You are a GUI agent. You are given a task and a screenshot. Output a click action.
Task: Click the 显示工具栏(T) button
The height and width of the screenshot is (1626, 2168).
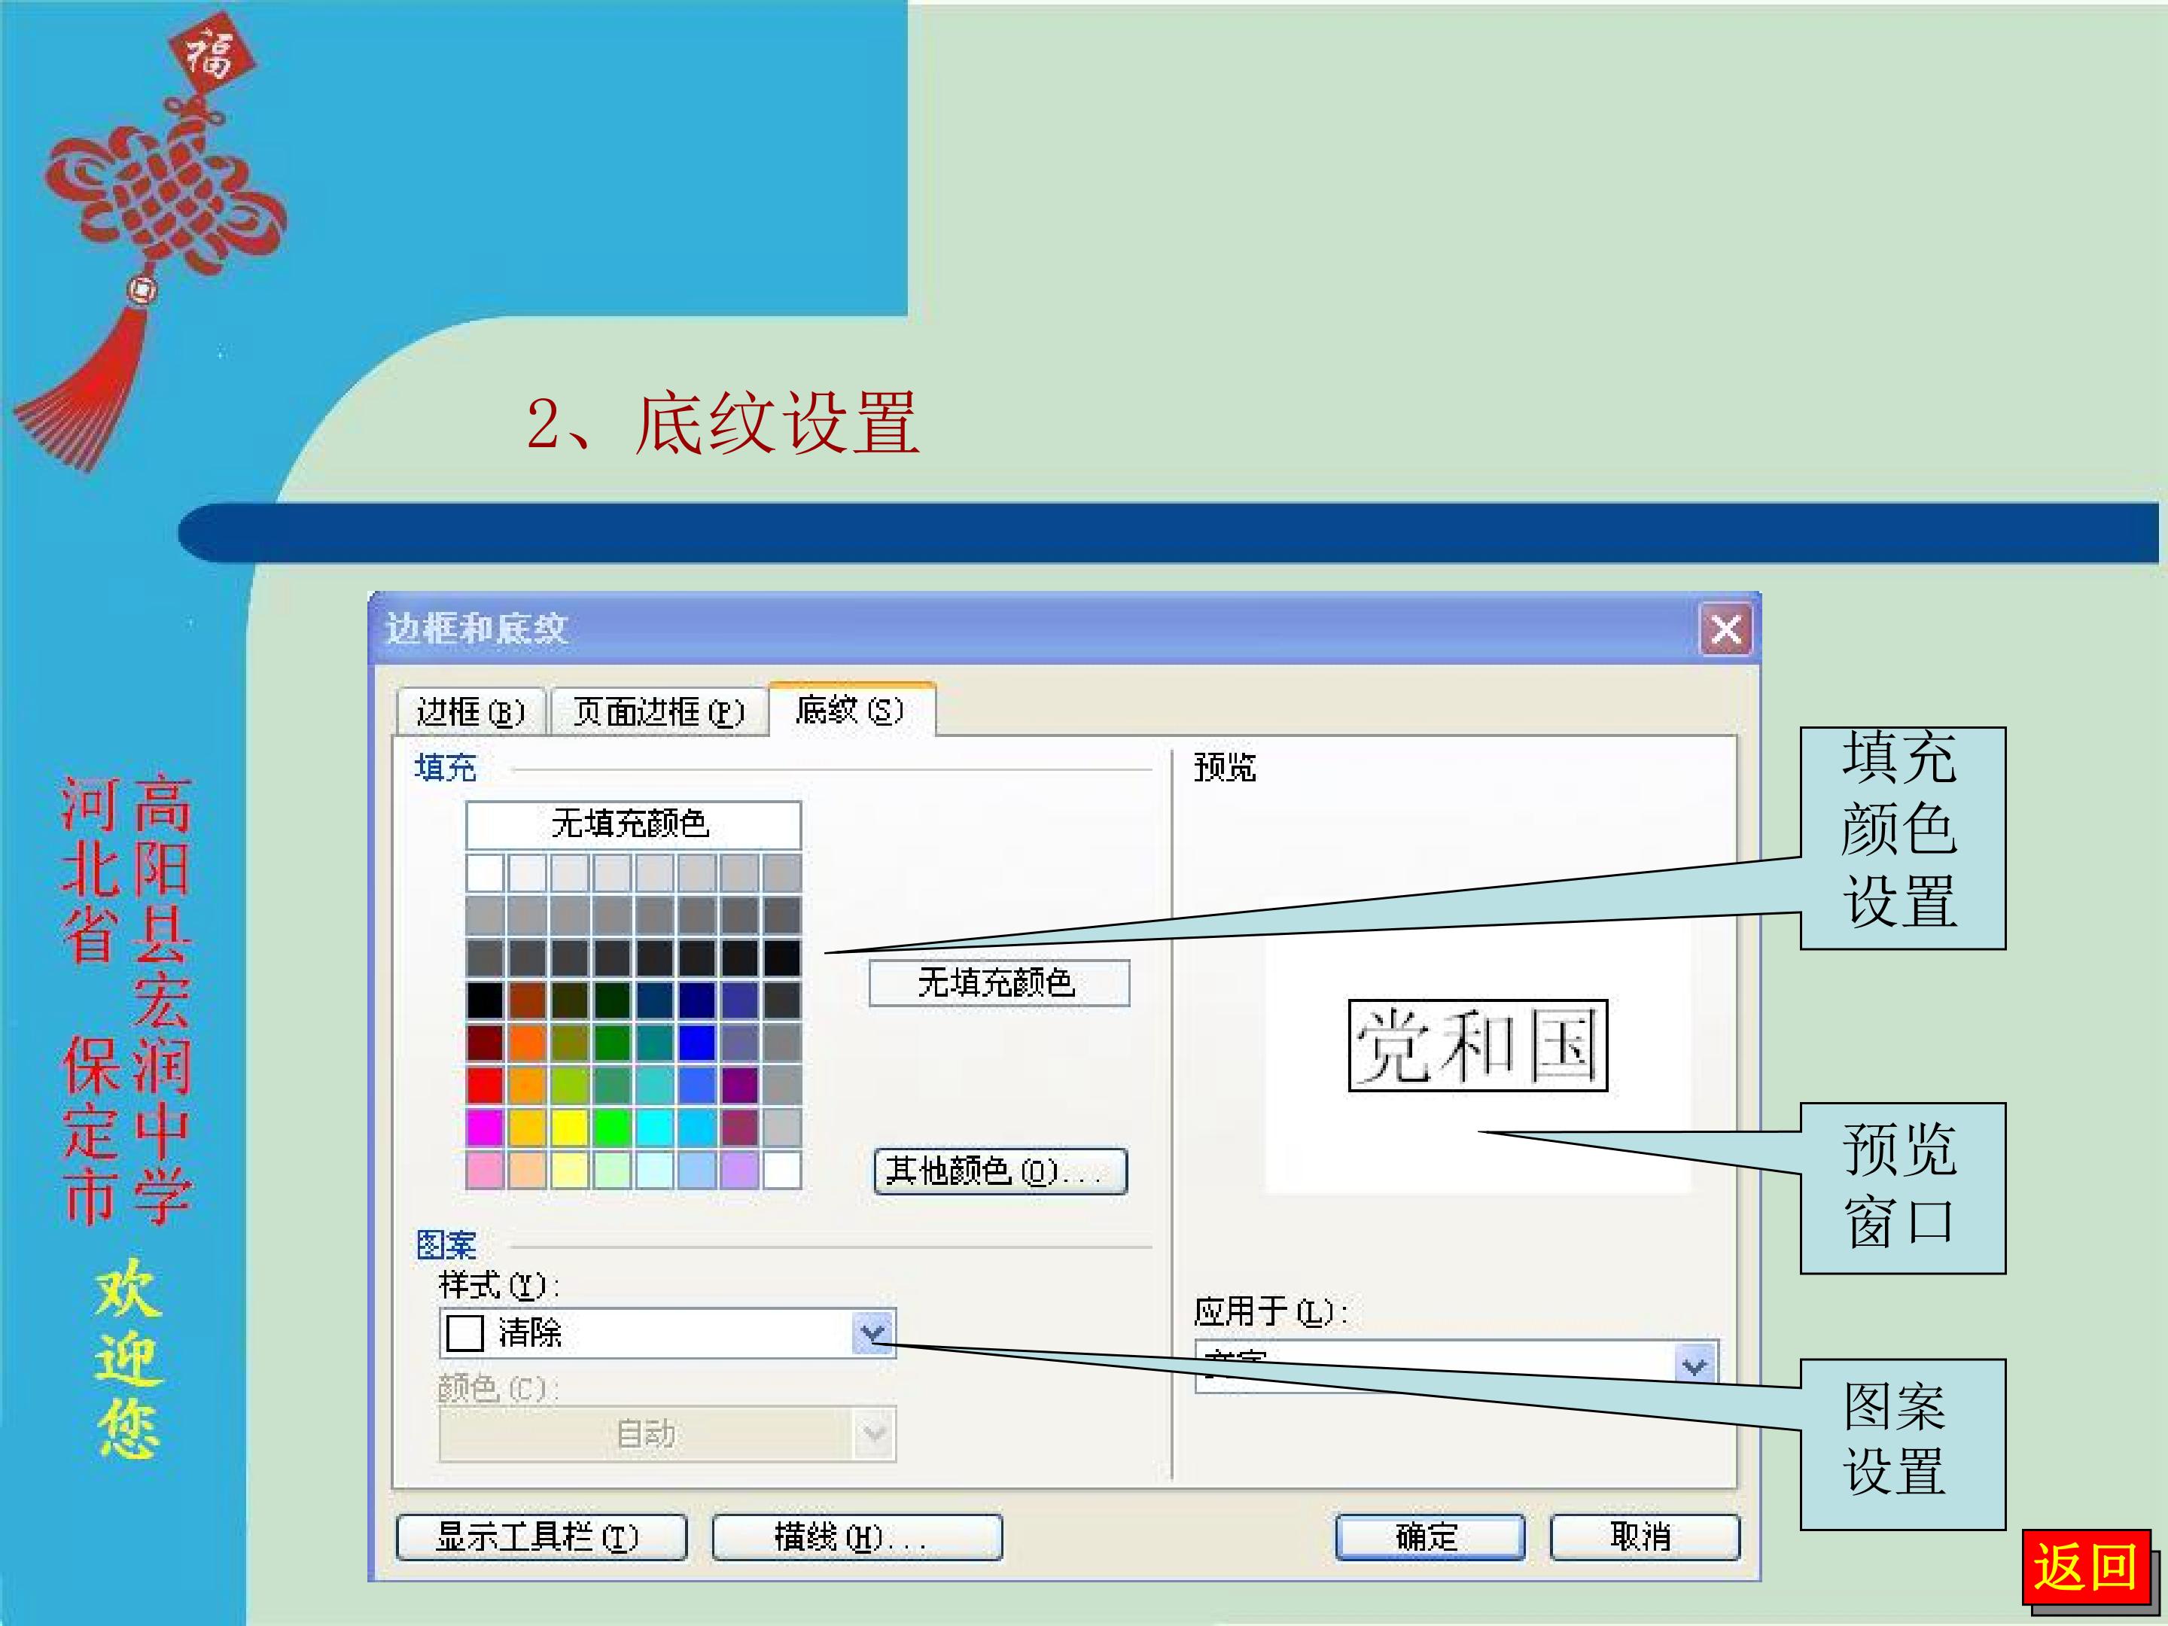[541, 1537]
